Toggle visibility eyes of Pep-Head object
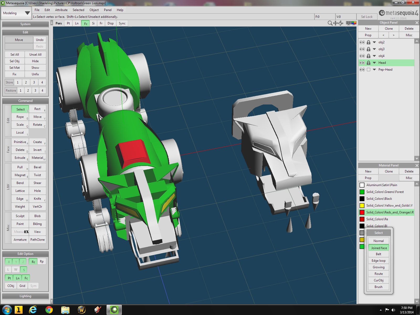Viewport: 420px width, 315px height. tap(362, 70)
